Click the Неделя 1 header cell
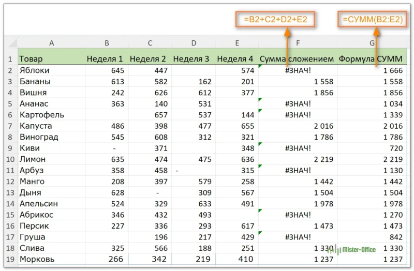 tap(106, 59)
